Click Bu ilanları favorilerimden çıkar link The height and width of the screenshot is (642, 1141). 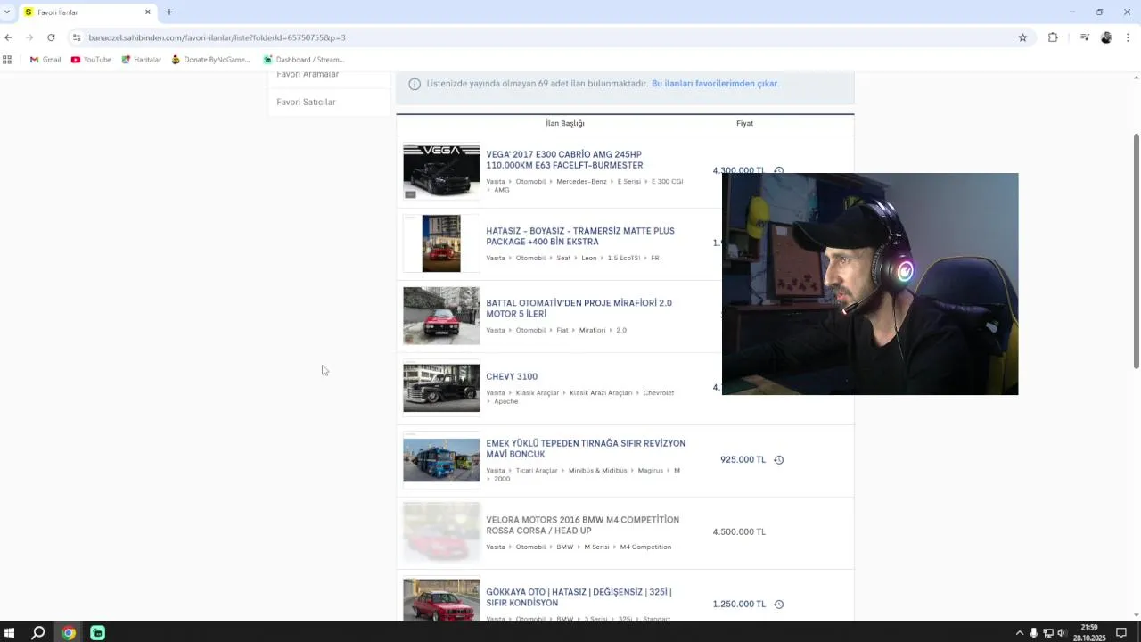click(x=715, y=84)
